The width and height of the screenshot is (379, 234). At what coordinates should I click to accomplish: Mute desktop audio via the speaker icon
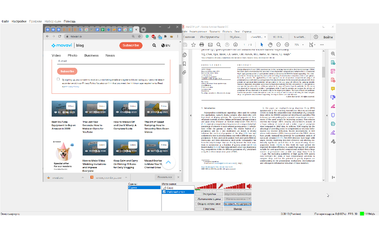pos(249,186)
